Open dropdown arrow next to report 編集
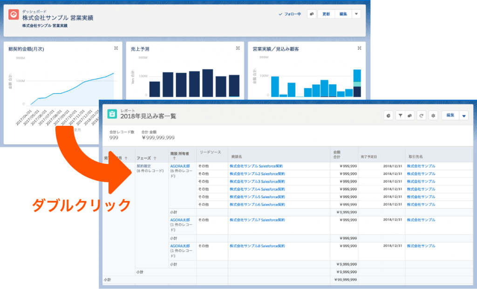477x289 pixels. pos(463,116)
